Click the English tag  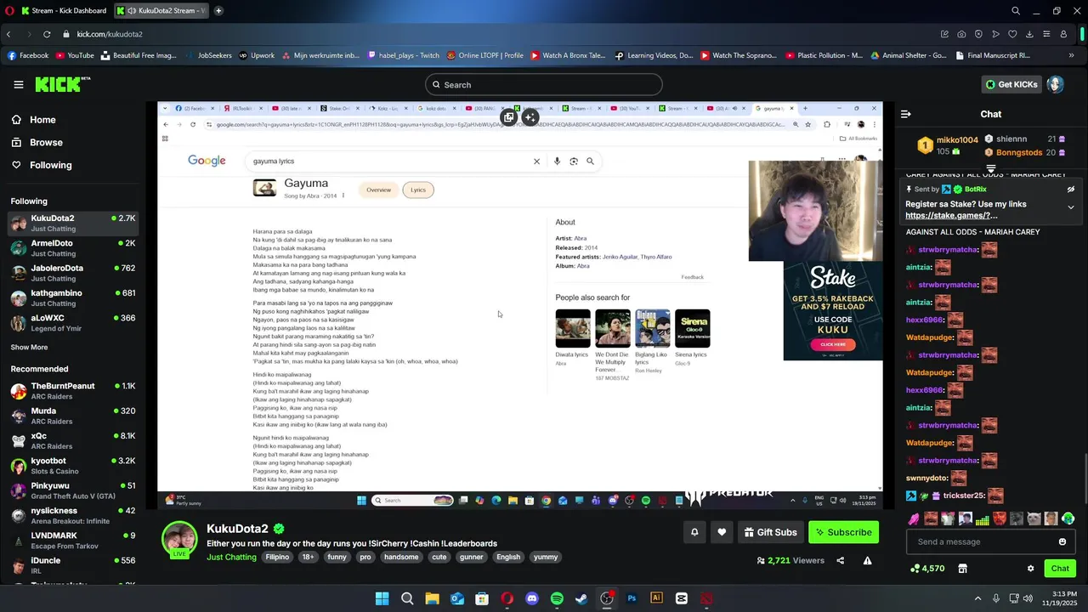[x=508, y=557]
